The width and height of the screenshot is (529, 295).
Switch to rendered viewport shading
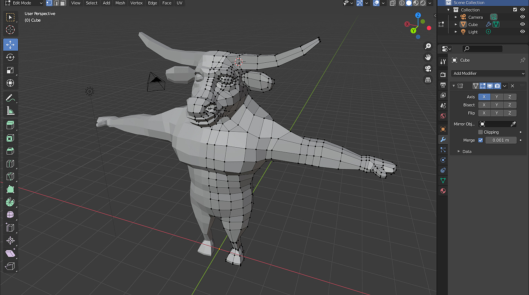423,3
